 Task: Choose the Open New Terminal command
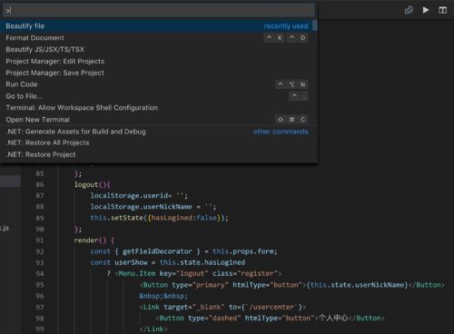(x=159, y=120)
